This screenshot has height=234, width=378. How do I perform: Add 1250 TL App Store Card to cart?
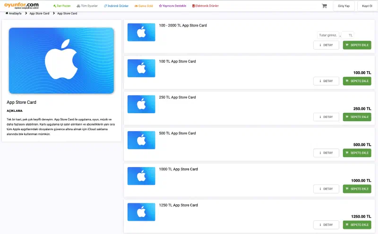pyautogui.click(x=357, y=225)
